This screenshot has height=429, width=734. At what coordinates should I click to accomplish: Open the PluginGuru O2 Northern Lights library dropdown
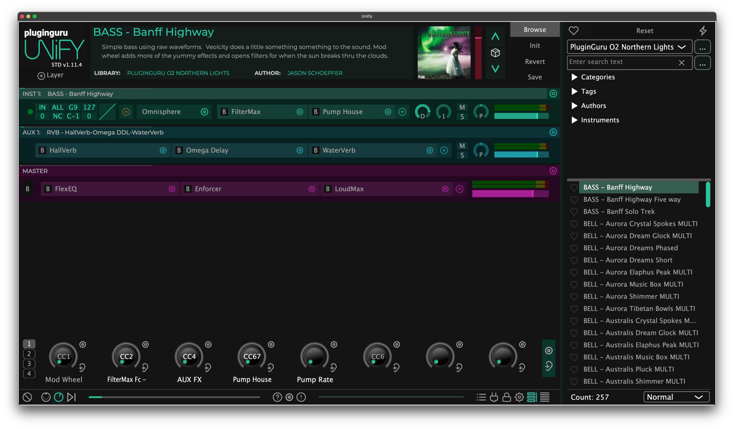(629, 47)
